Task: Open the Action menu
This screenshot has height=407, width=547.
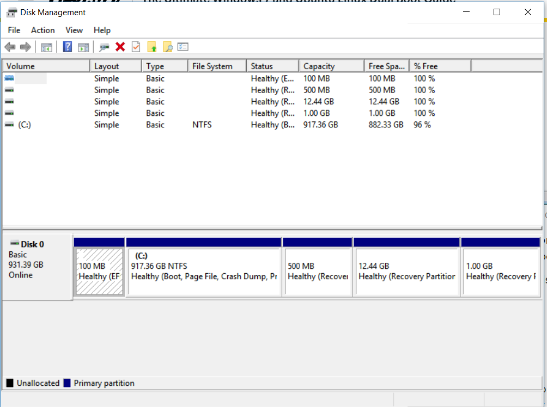Action: [x=42, y=30]
